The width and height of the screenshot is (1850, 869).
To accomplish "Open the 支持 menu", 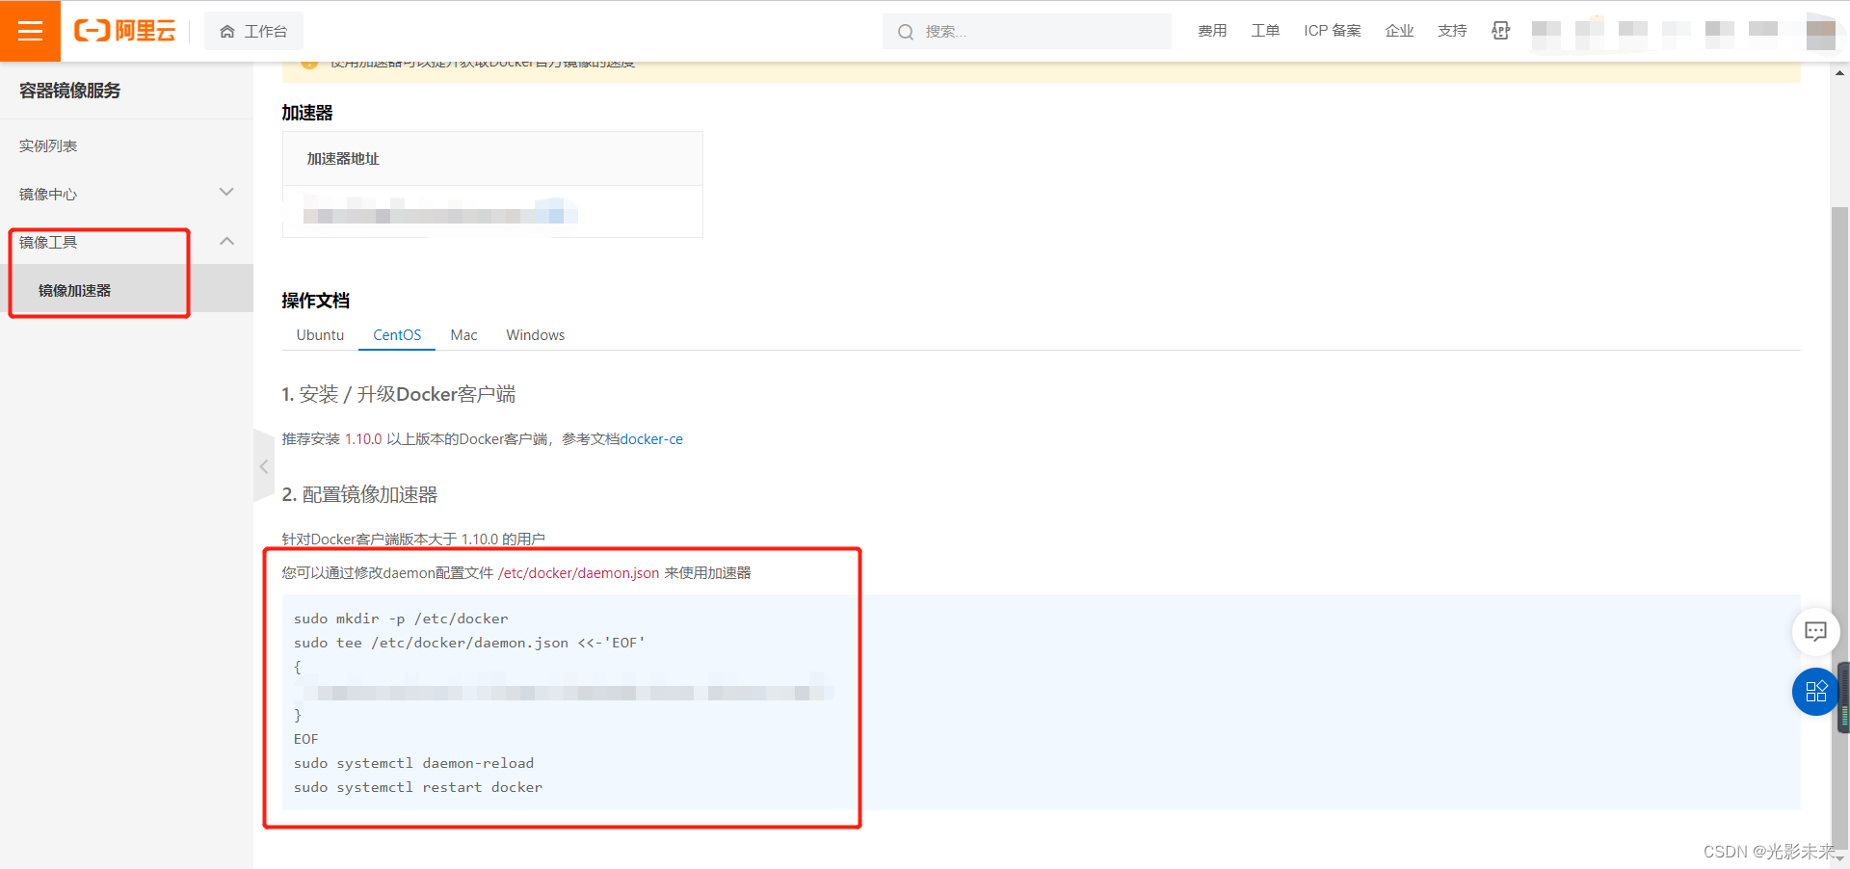I will click(1452, 31).
